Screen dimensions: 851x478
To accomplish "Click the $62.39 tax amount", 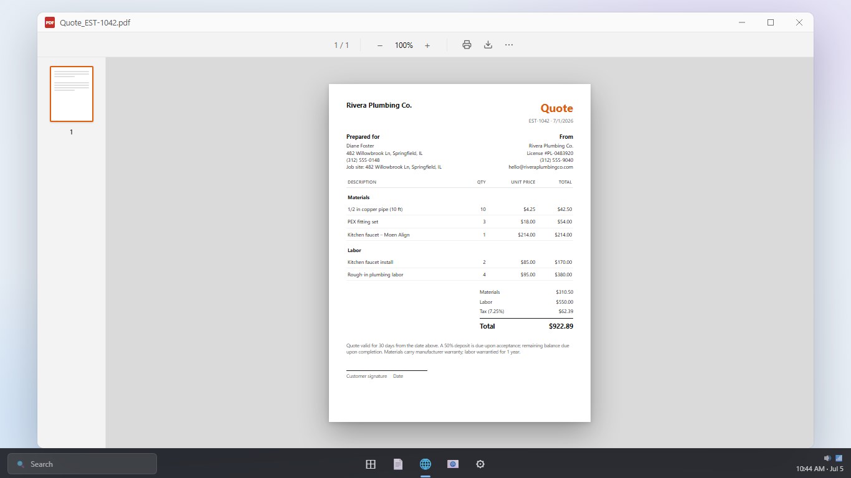I will click(x=566, y=311).
